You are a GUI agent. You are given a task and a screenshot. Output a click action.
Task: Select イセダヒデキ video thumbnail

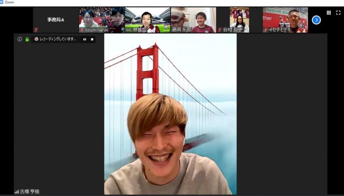click(285, 20)
